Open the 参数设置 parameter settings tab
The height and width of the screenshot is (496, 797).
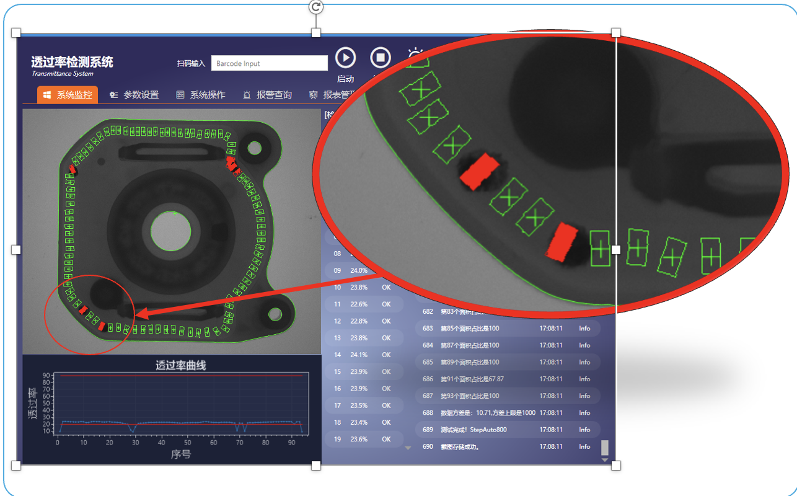click(x=134, y=95)
